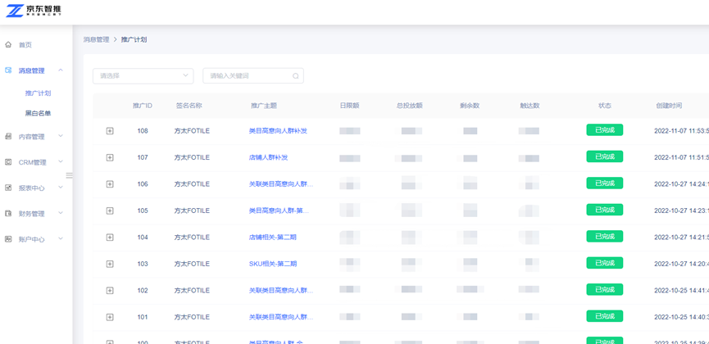Open 店铺人群补发 campaign link

point(268,157)
